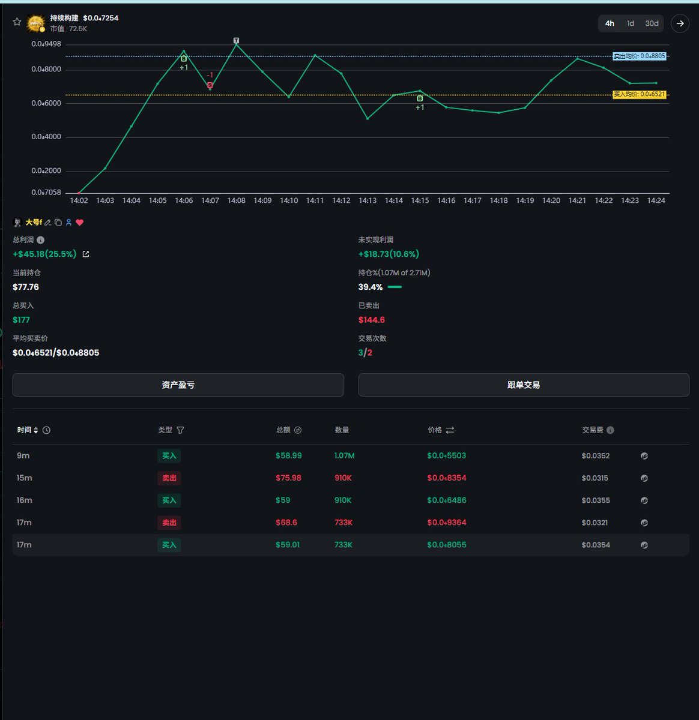The width and height of the screenshot is (699, 720).
Task: Select the 买入均价 label on the chart
Action: tap(639, 95)
